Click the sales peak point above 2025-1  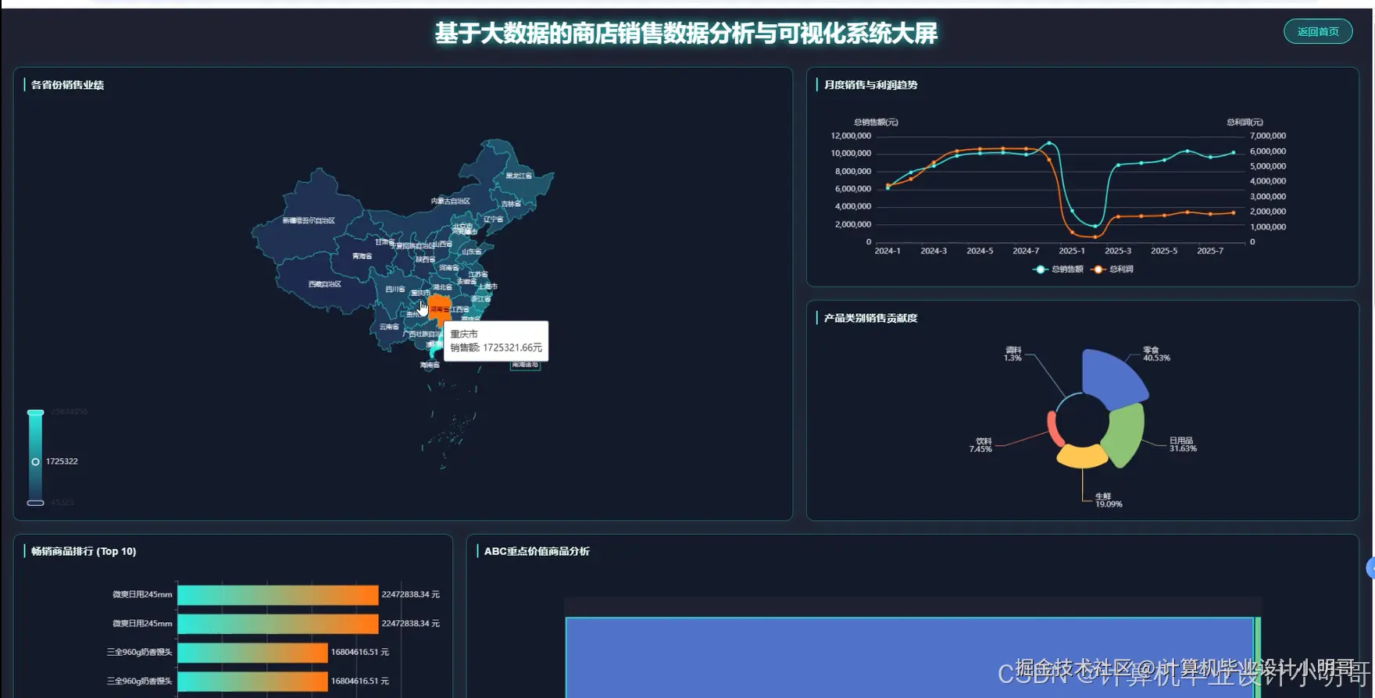click(1049, 143)
